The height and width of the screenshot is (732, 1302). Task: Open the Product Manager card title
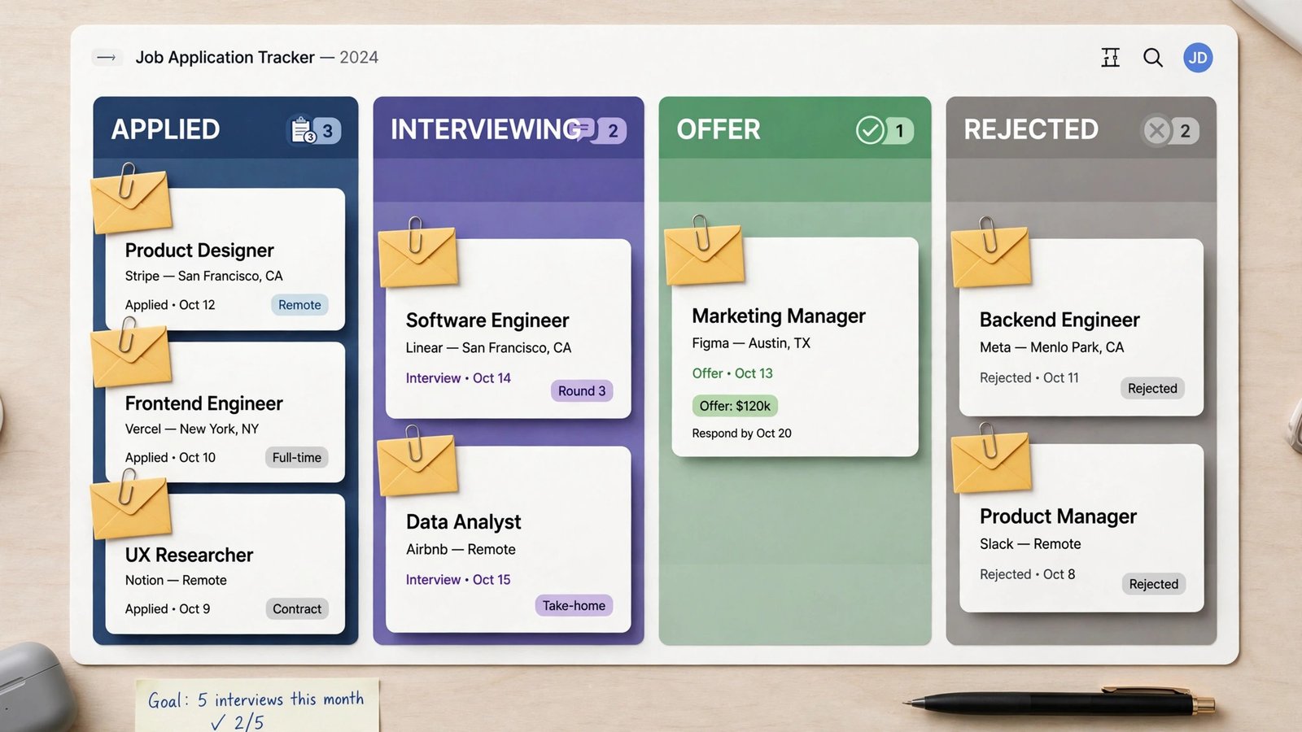coord(1058,516)
